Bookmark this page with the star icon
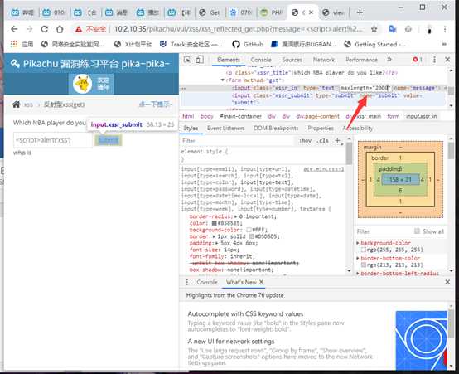This screenshot has height=374, width=459. click(374, 29)
